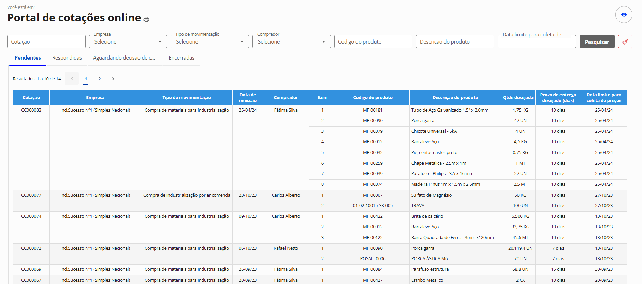Click the Descrição do produto filter field
This screenshot has height=284, width=642.
point(454,41)
